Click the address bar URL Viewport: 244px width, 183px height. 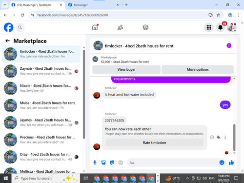[73, 15]
